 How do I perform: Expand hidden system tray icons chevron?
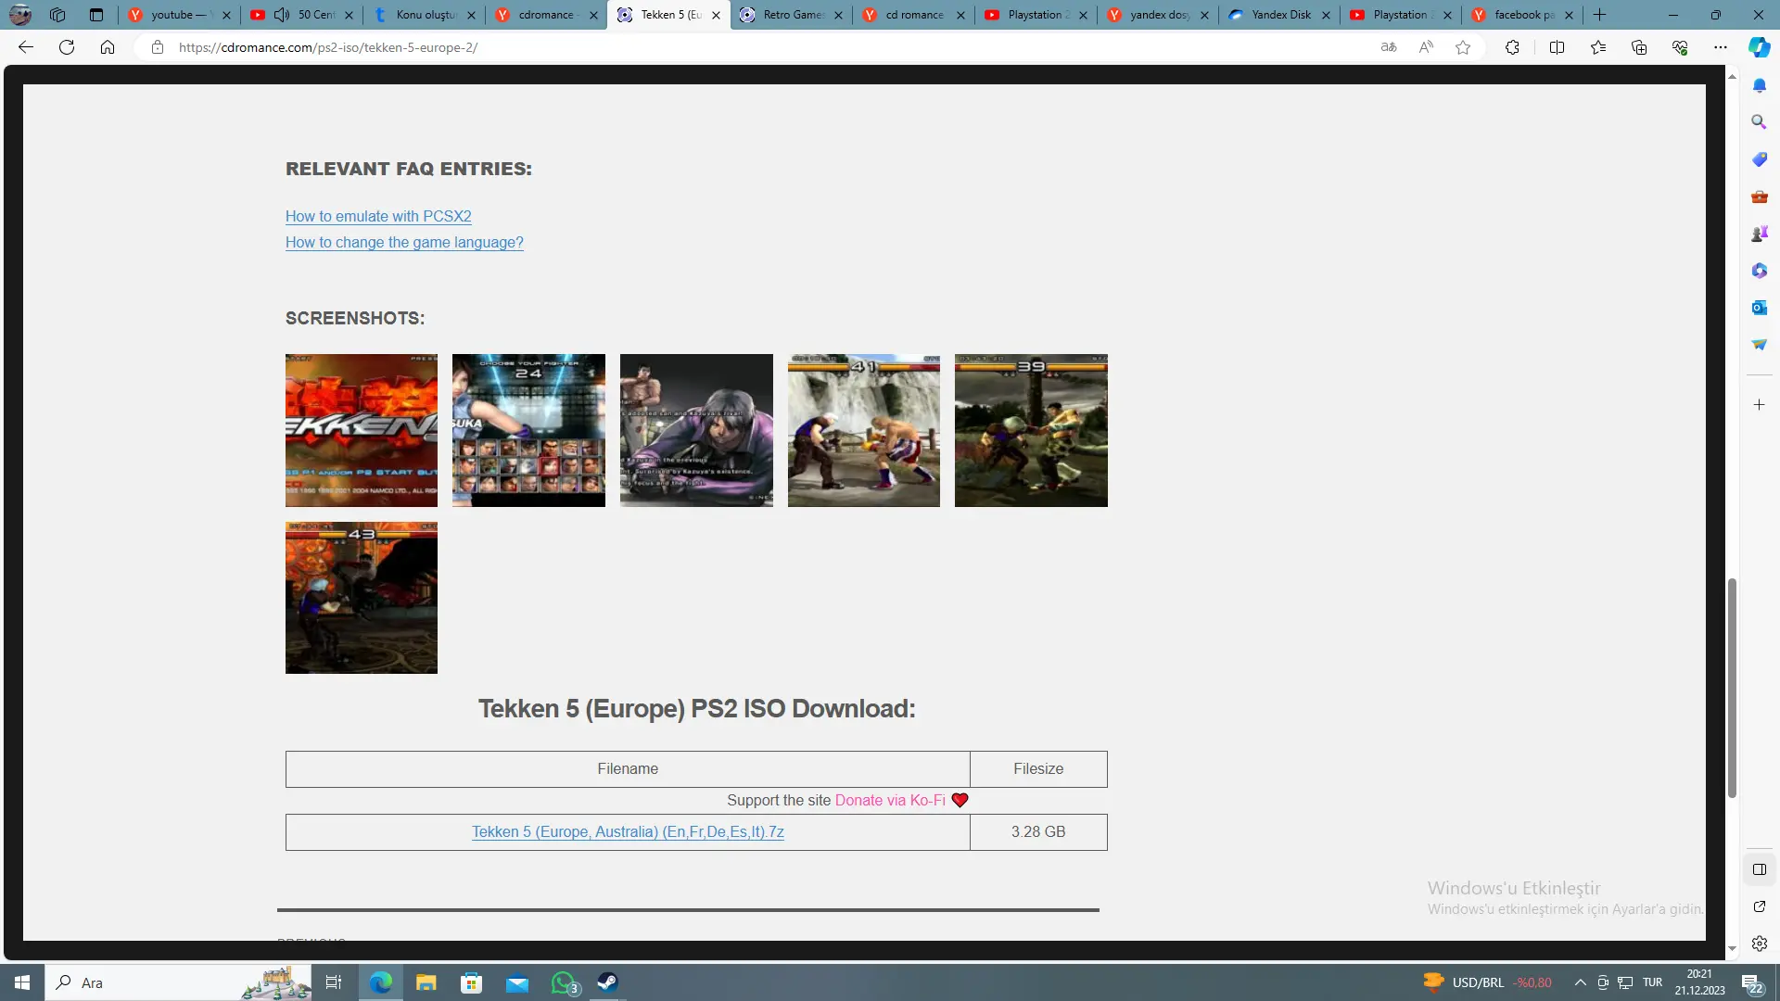[1580, 982]
